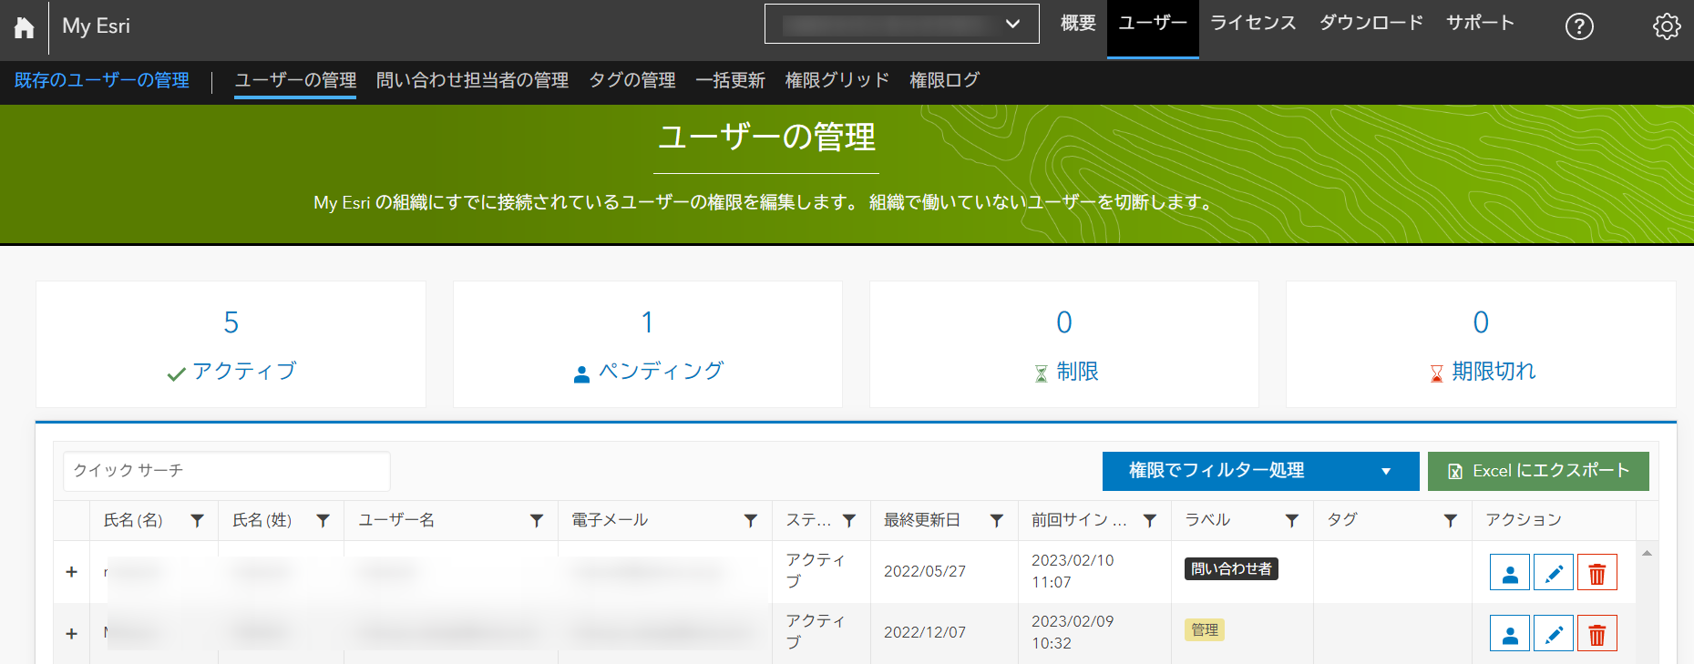Image resolution: width=1694 pixels, height=664 pixels.
Task: Switch to ライセンス tab
Action: coord(1253,24)
